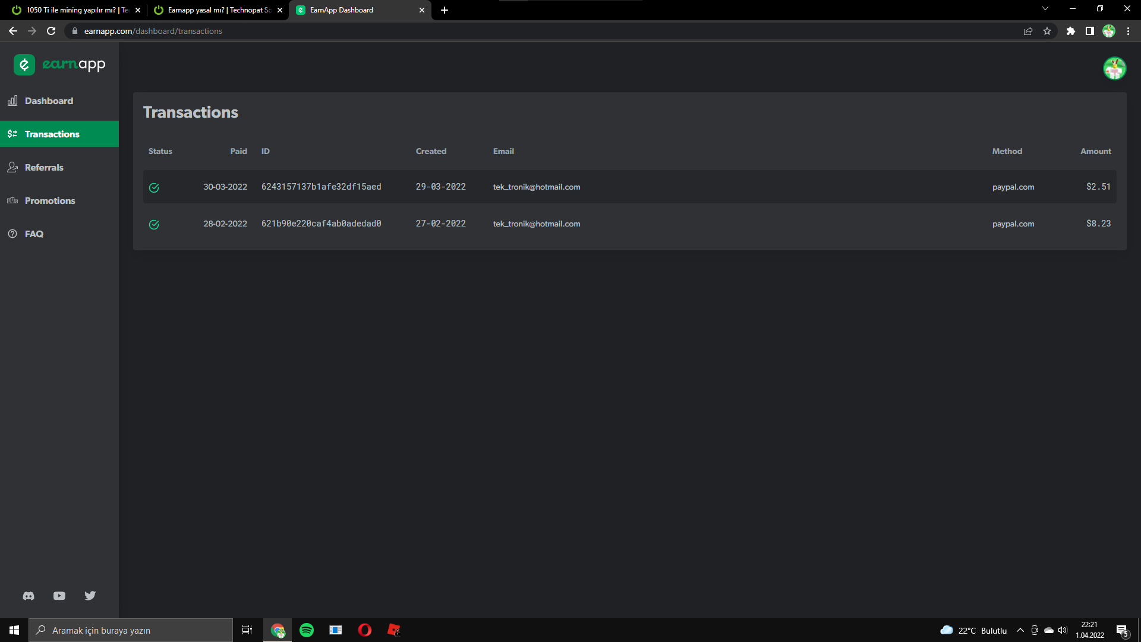Screen dimensions: 1141x642
Task: Launch Spotify from the taskbar
Action: pyautogui.click(x=307, y=630)
